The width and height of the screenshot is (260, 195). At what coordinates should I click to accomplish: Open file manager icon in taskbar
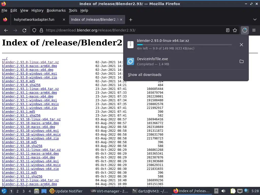click(x=37, y=191)
